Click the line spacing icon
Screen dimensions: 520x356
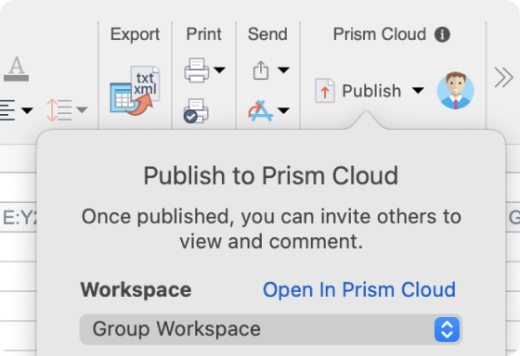pos(59,110)
